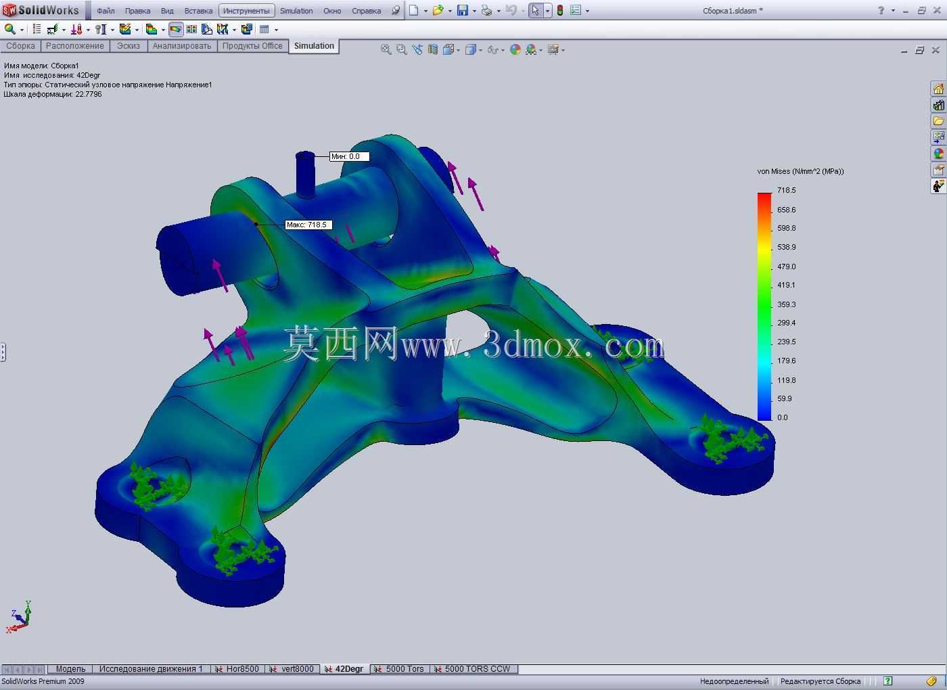Open the Custom Properties pane
This screenshot has height=690, width=947.
point(938,170)
